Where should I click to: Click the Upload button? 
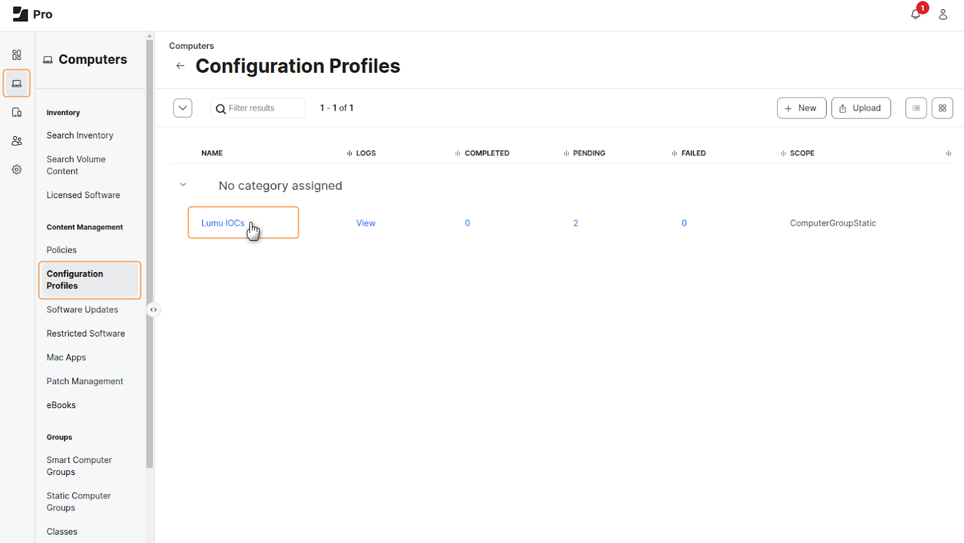point(860,108)
